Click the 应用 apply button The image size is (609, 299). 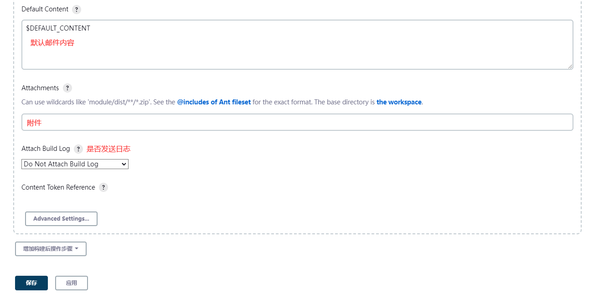coord(72,283)
